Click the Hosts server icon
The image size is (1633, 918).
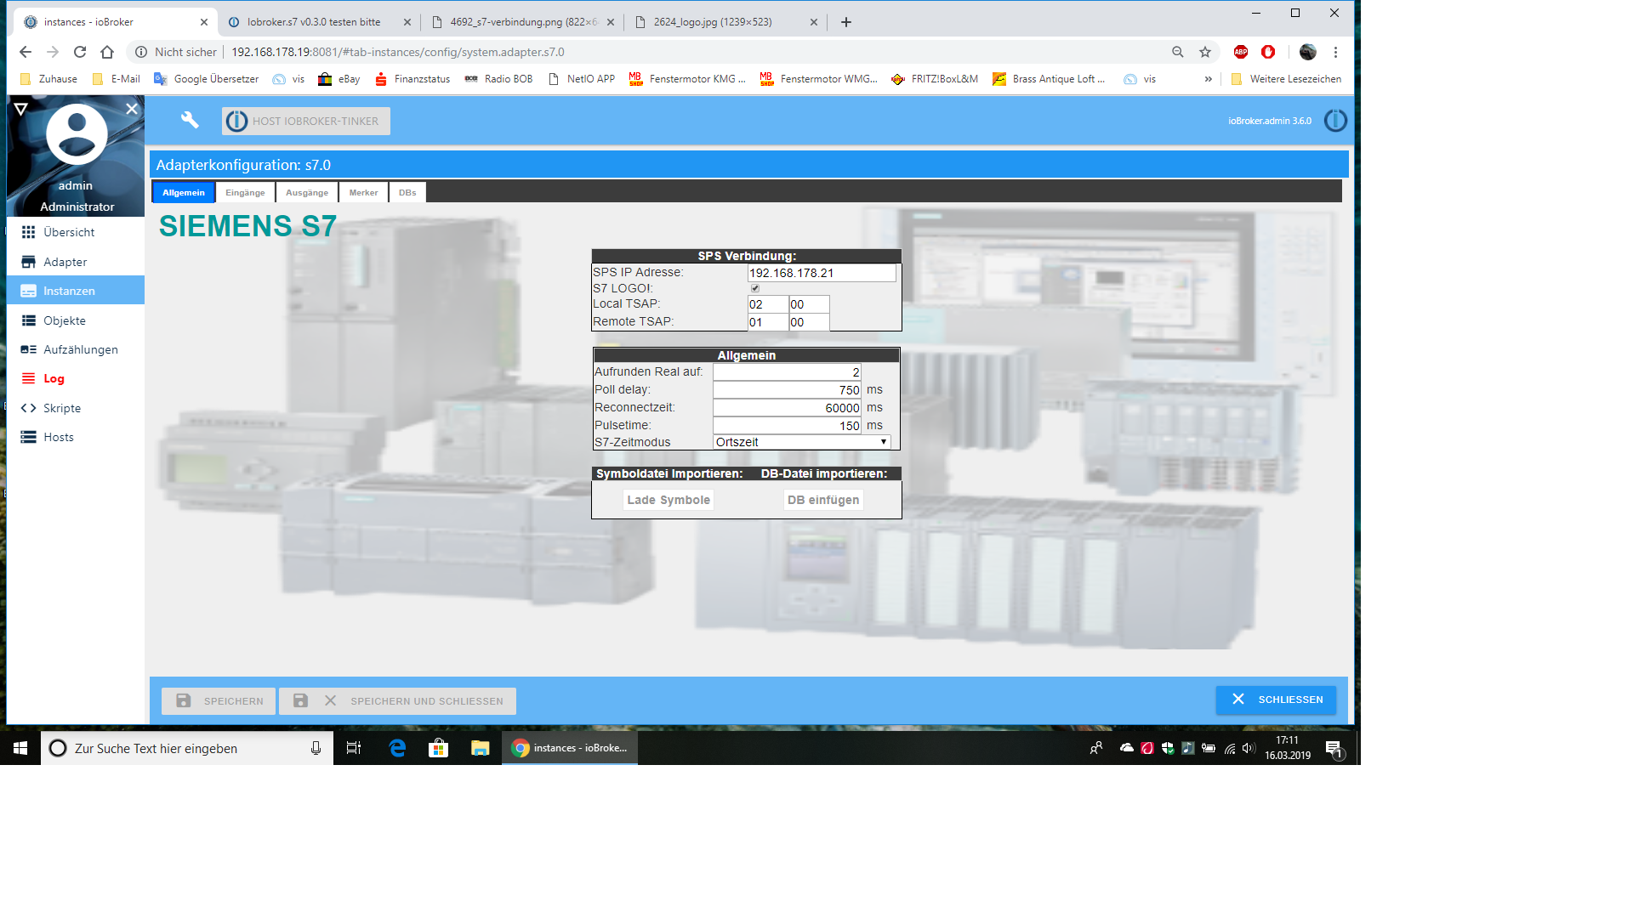pyautogui.click(x=28, y=437)
